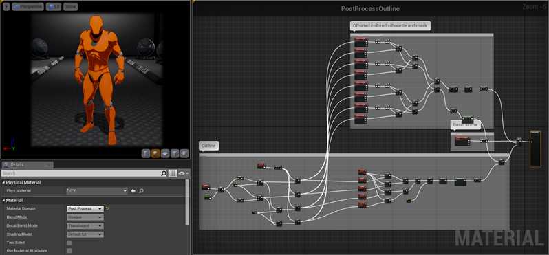Screen dimensions: 549x255
Task: Click the Phys Material use-selected arrow icon
Action: click(x=133, y=191)
